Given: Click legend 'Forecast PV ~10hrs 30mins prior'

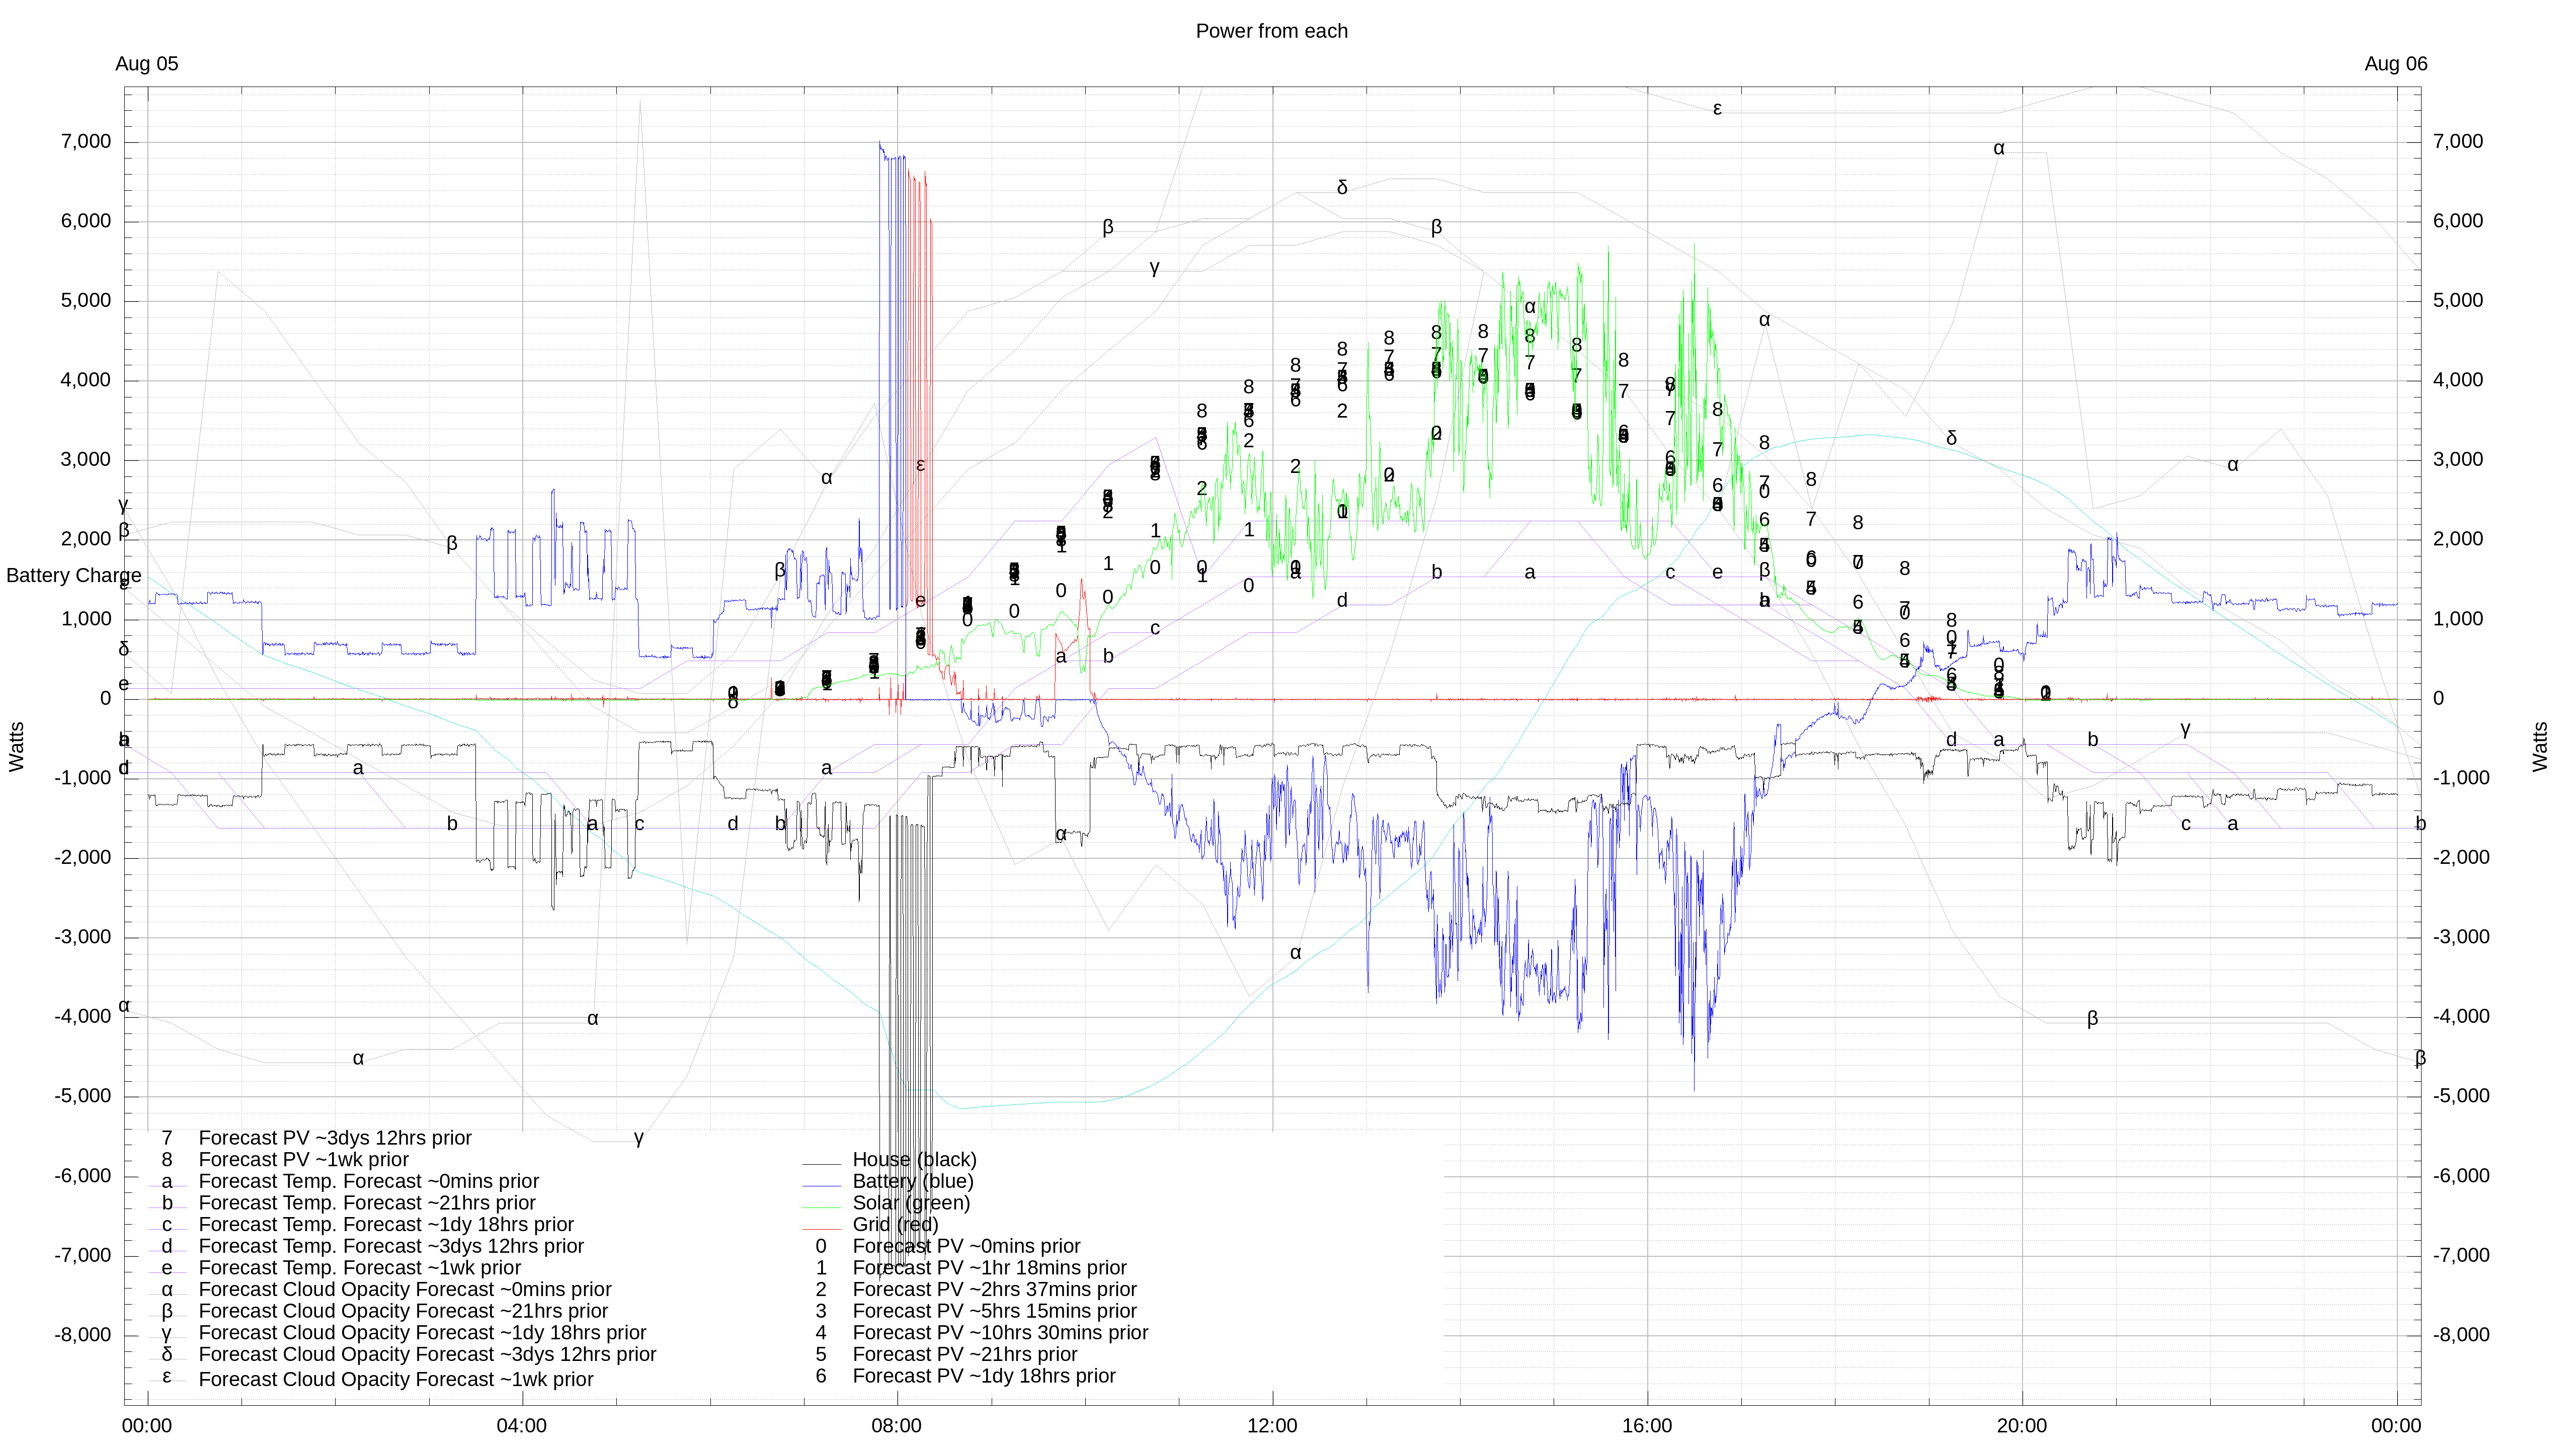Looking at the screenshot, I should 1000,1333.
